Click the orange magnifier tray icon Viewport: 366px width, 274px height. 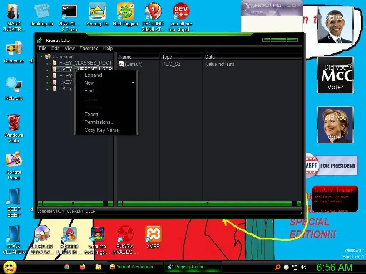pos(277,267)
